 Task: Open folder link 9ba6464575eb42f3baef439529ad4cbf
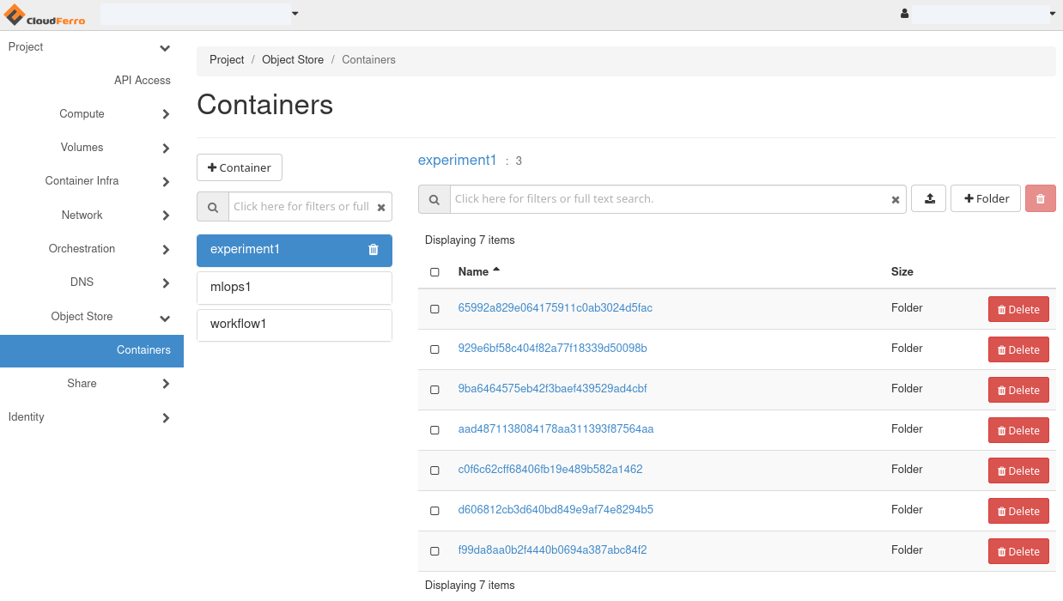553,388
